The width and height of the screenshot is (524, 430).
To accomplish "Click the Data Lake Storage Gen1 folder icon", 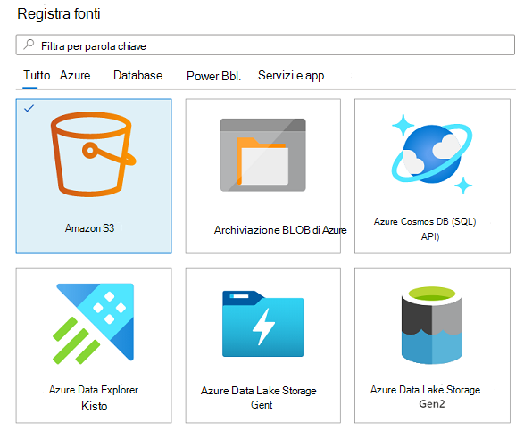I will coord(263,324).
